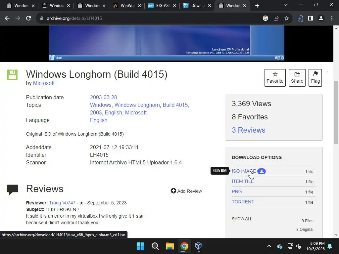Download the ITEM TILE file
339x254 pixels.
[243, 181]
